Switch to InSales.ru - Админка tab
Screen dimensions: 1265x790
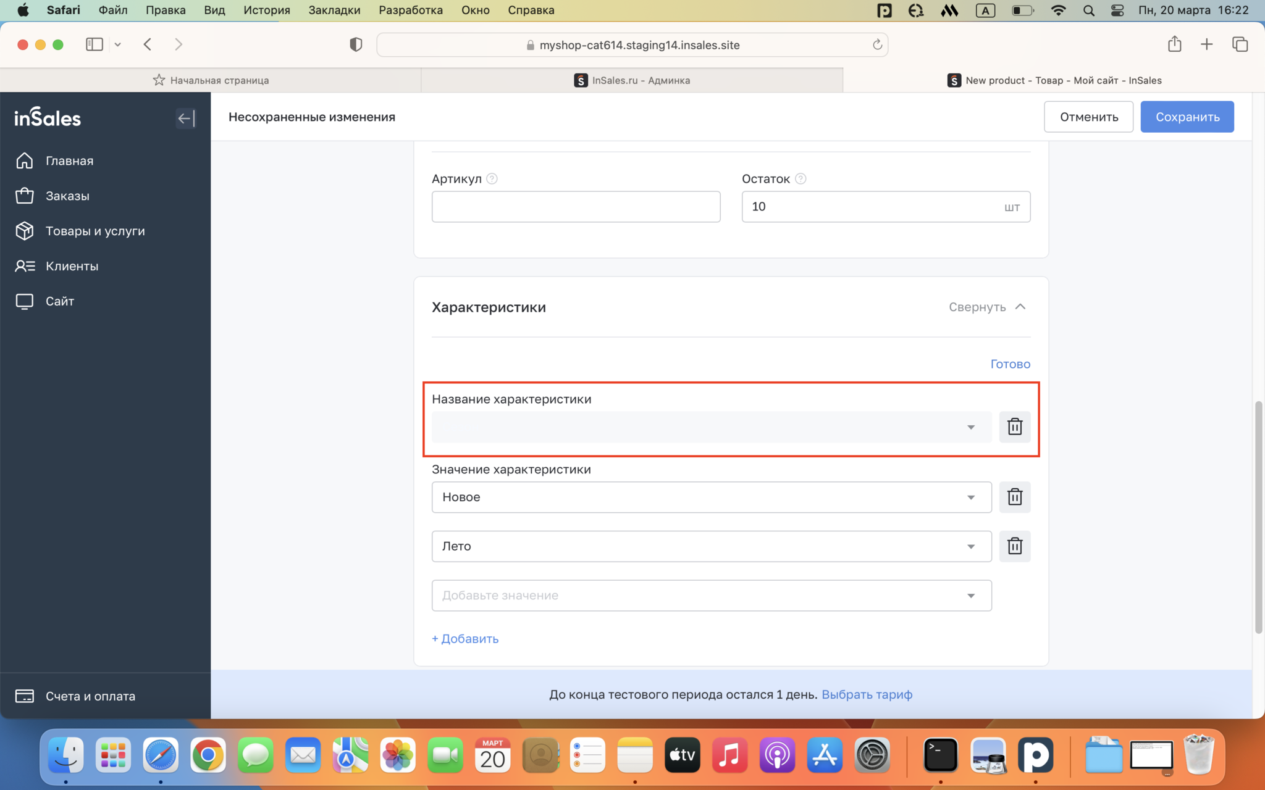click(632, 80)
